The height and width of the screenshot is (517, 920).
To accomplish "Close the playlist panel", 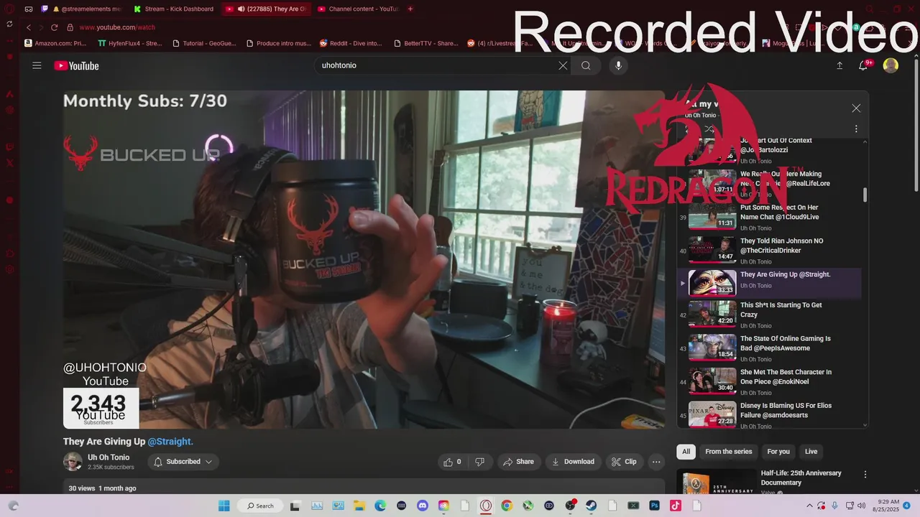I will [x=856, y=108].
